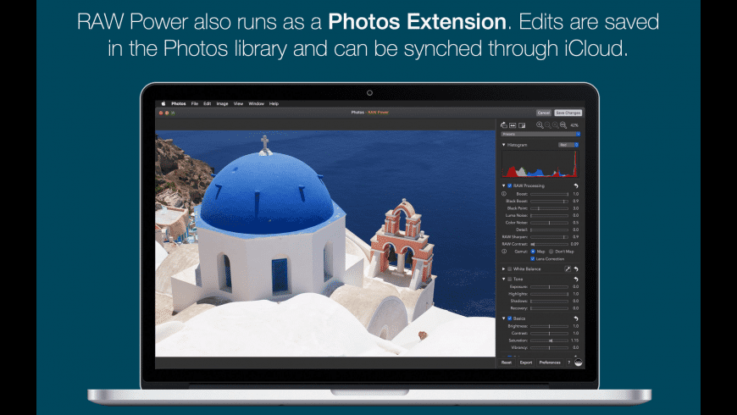Click Save Changes
This screenshot has width=737, height=415.
coord(568,113)
